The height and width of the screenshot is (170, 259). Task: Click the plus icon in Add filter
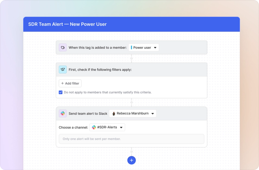[62, 83]
